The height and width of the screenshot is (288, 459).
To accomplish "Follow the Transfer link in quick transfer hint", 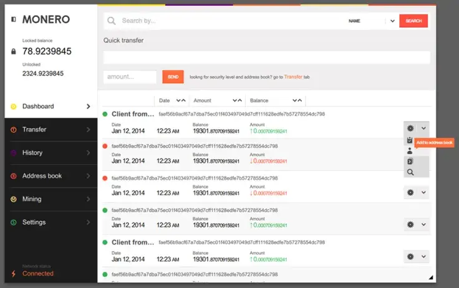I will [x=293, y=77].
